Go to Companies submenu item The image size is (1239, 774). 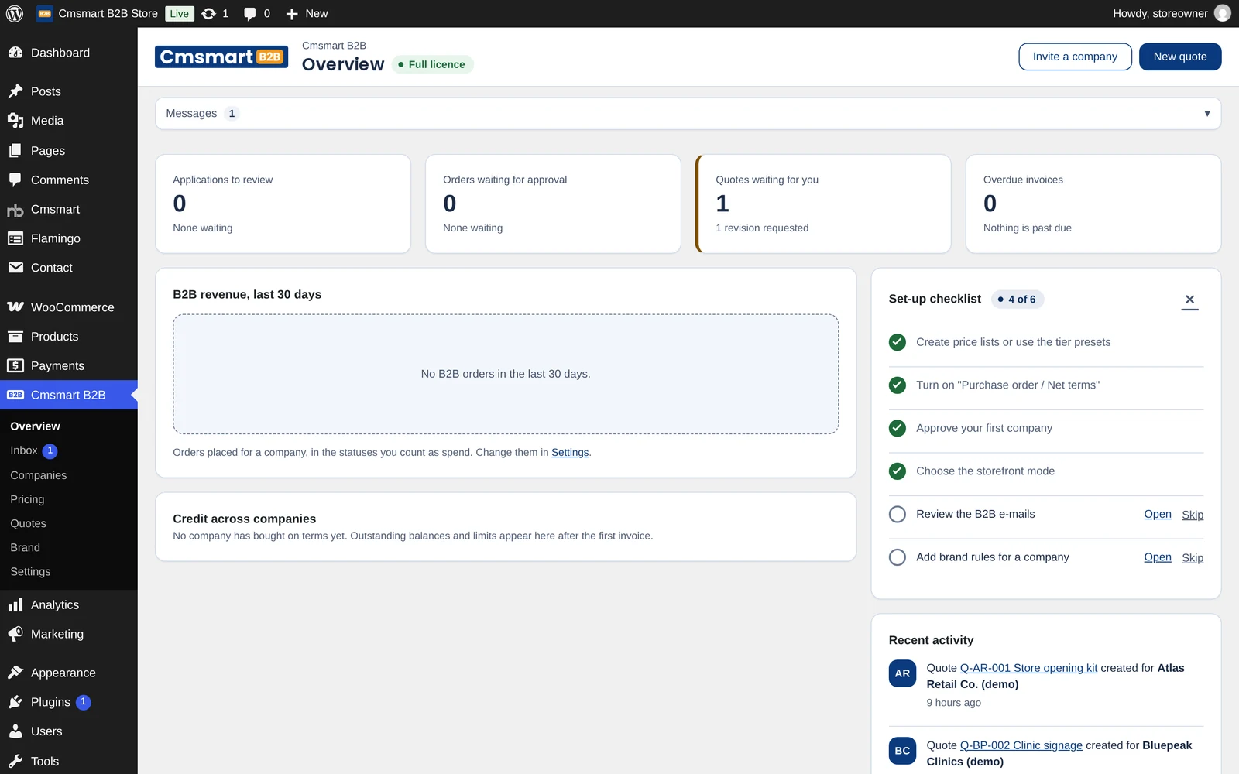pyautogui.click(x=69, y=475)
